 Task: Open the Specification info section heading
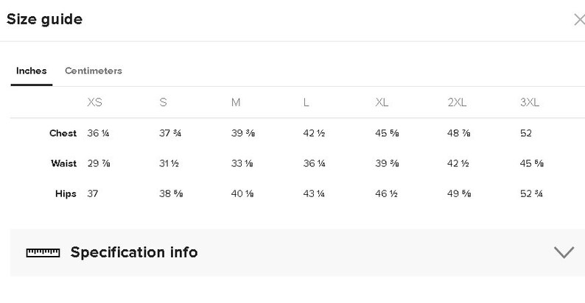click(134, 252)
